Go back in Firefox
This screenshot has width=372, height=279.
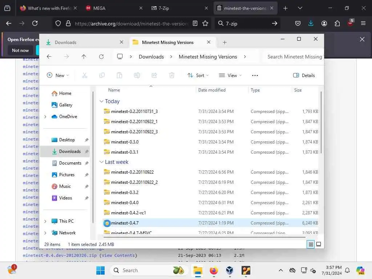coord(9,23)
